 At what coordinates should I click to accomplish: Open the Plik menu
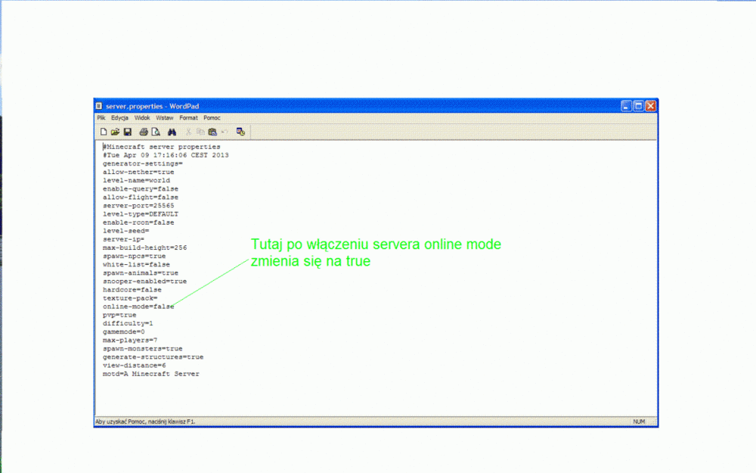coord(101,118)
